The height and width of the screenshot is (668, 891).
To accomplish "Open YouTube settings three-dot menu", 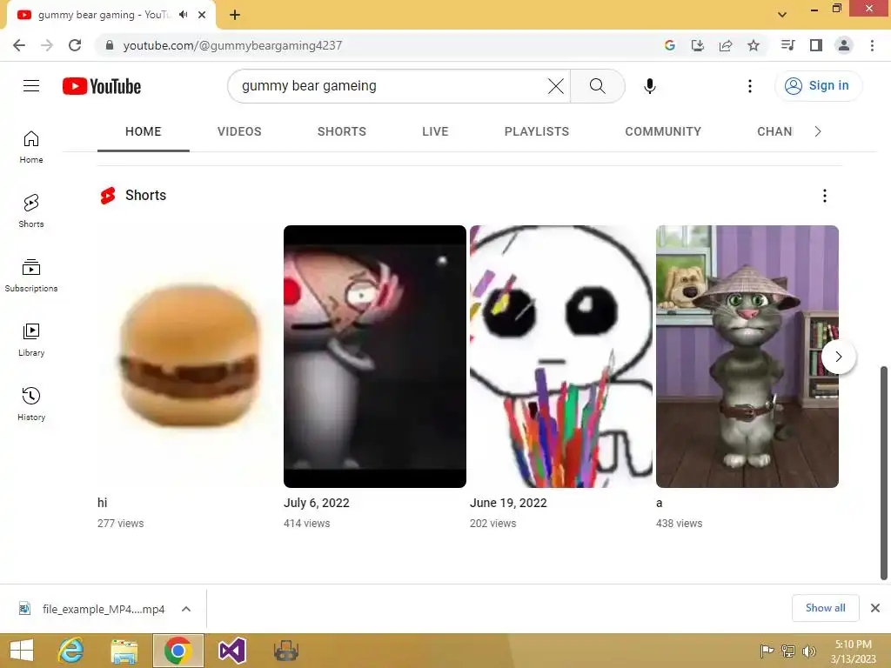I will [749, 86].
